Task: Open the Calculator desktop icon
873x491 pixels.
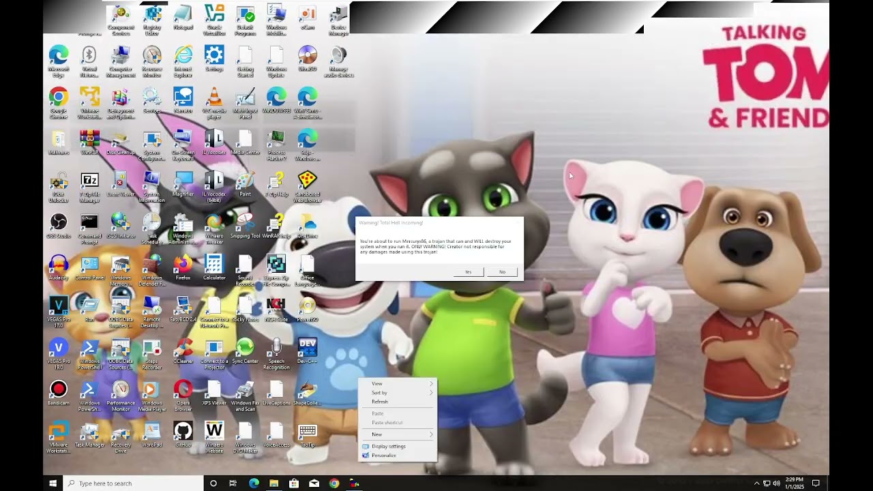Action: (214, 267)
